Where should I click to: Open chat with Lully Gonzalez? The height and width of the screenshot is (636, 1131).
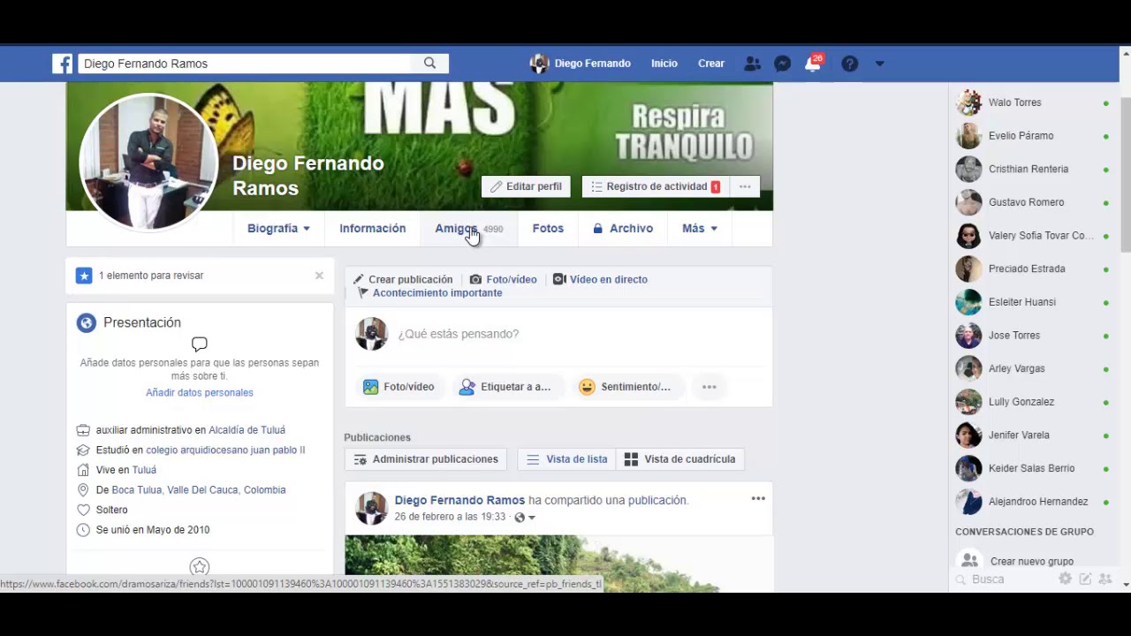click(1032, 402)
